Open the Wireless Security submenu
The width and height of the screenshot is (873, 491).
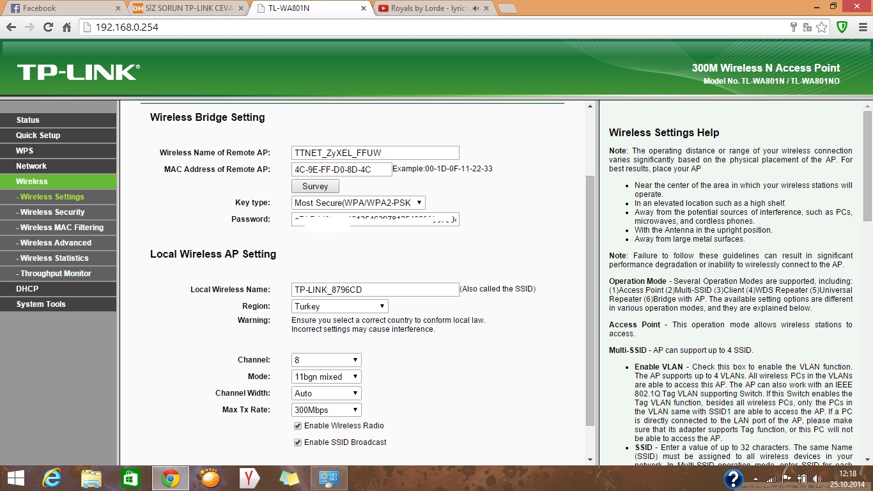(58, 212)
